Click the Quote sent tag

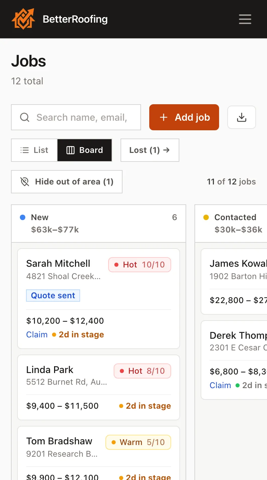53,296
